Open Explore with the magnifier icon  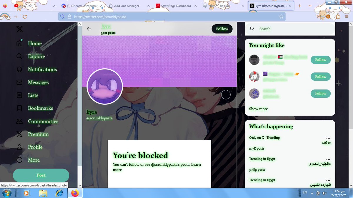pos(19,56)
